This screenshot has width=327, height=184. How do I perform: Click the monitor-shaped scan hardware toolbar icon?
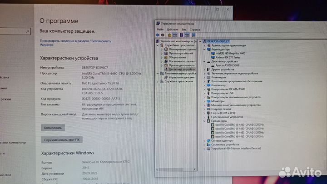(193, 35)
